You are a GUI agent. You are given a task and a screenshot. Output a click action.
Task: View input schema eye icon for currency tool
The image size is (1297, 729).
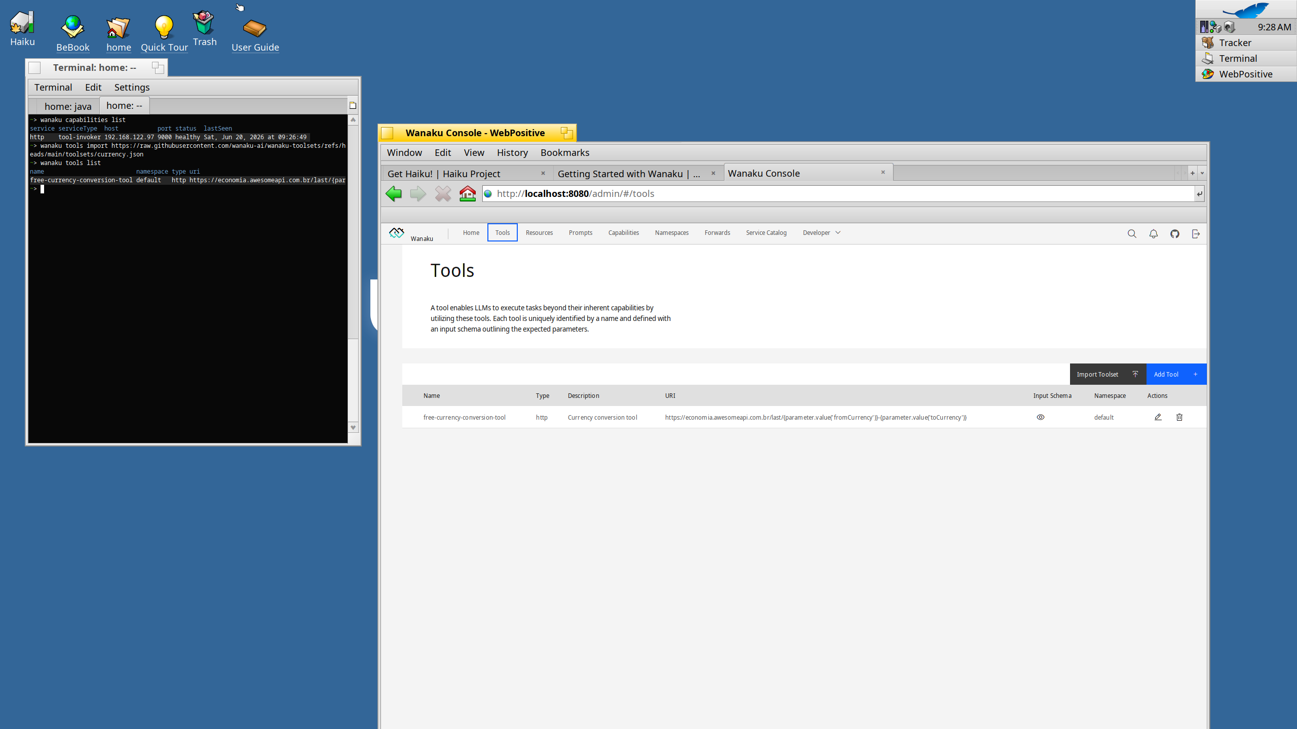pyautogui.click(x=1041, y=417)
